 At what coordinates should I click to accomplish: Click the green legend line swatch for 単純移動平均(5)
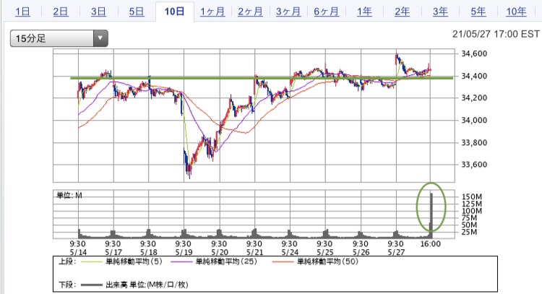tap(92, 262)
